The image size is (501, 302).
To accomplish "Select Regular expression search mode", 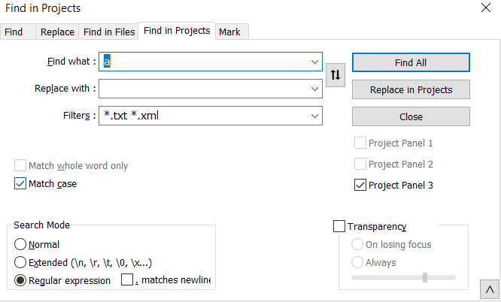I will coord(20,281).
